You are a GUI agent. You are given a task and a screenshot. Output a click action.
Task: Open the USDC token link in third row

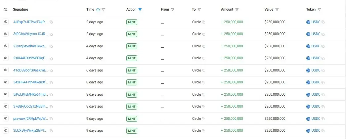pyautogui.click(x=316, y=46)
